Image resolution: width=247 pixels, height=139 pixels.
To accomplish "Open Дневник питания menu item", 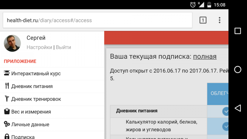I will click(x=32, y=86).
